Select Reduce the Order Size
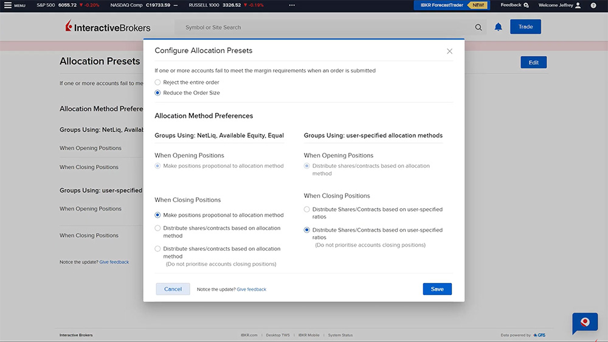This screenshot has height=342, width=608. pos(157,92)
